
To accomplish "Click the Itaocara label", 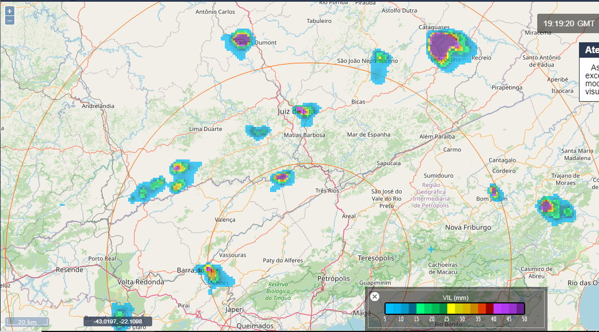I will pyautogui.click(x=562, y=91).
